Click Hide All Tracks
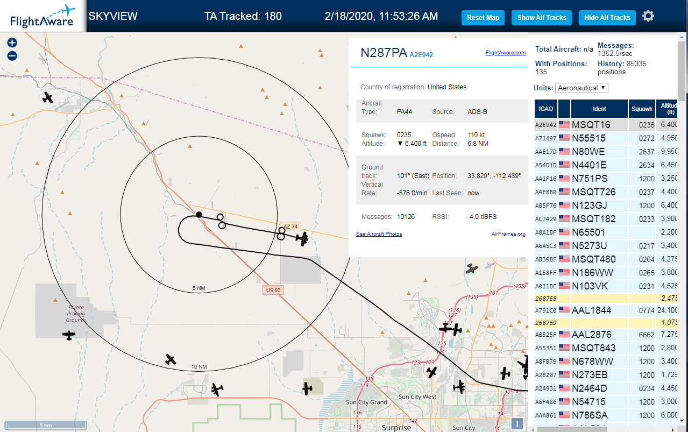 (x=607, y=18)
